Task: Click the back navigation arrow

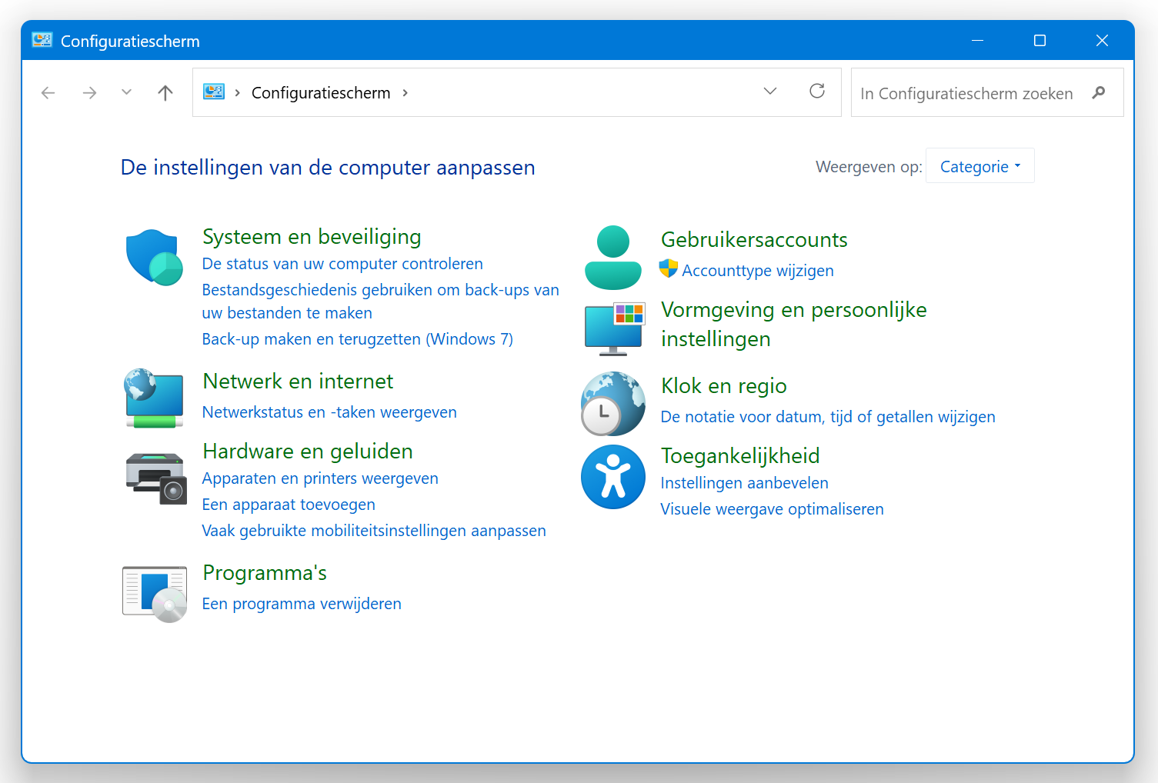Action: [48, 92]
